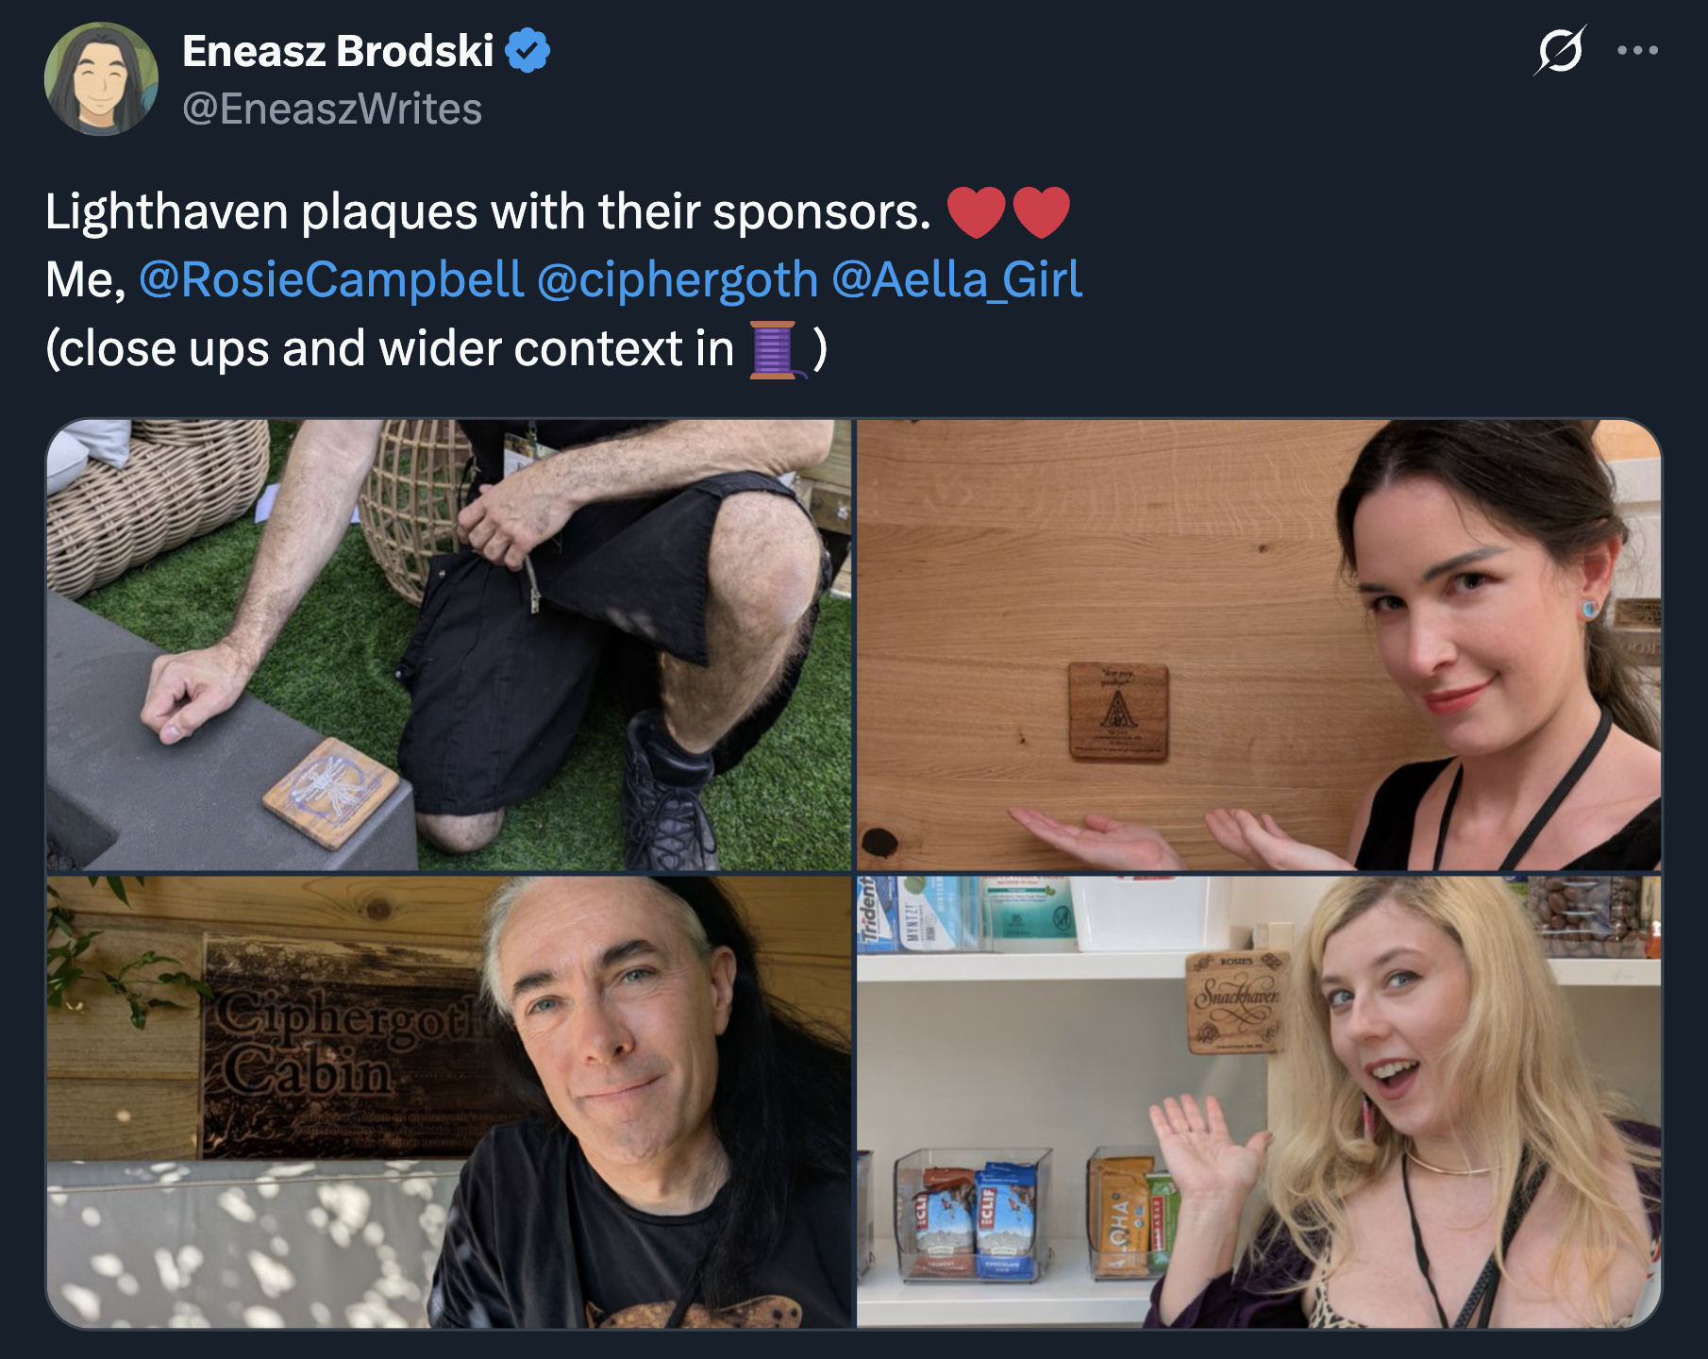Click the first red heart emoji
The width and height of the screenshot is (1708, 1359).
pos(976,211)
